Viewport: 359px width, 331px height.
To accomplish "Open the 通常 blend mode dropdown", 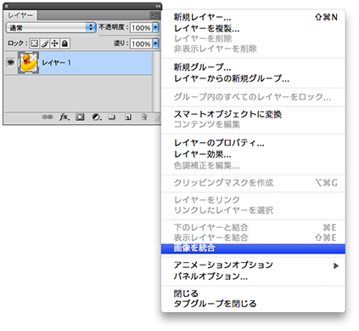I will [x=51, y=27].
